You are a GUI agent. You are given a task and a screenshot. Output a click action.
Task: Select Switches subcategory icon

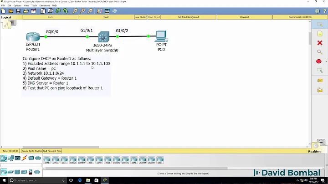[x=10, y=172]
